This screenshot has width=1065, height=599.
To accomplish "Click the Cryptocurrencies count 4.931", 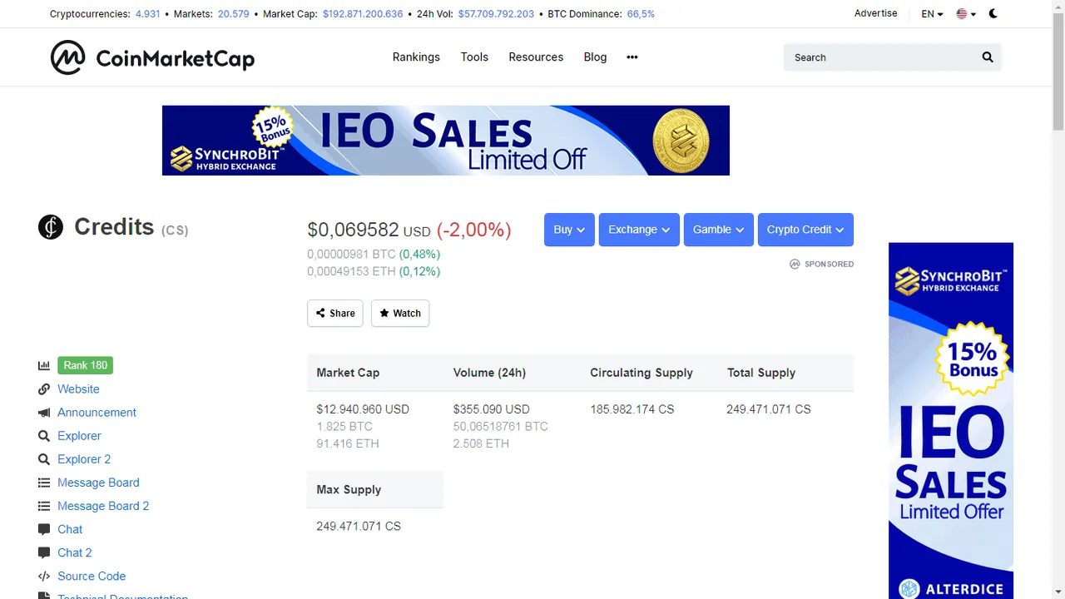I will 147,14.
